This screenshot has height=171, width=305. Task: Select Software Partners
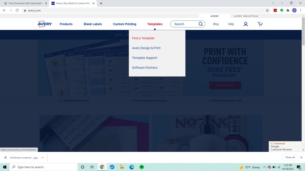coord(145,68)
